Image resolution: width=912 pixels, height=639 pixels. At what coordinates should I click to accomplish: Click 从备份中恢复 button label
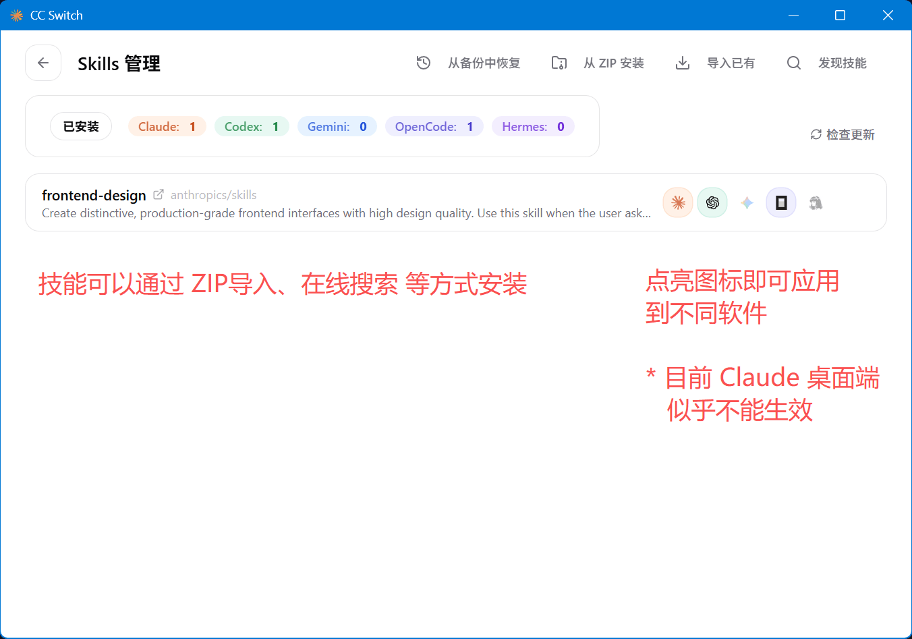tap(484, 63)
